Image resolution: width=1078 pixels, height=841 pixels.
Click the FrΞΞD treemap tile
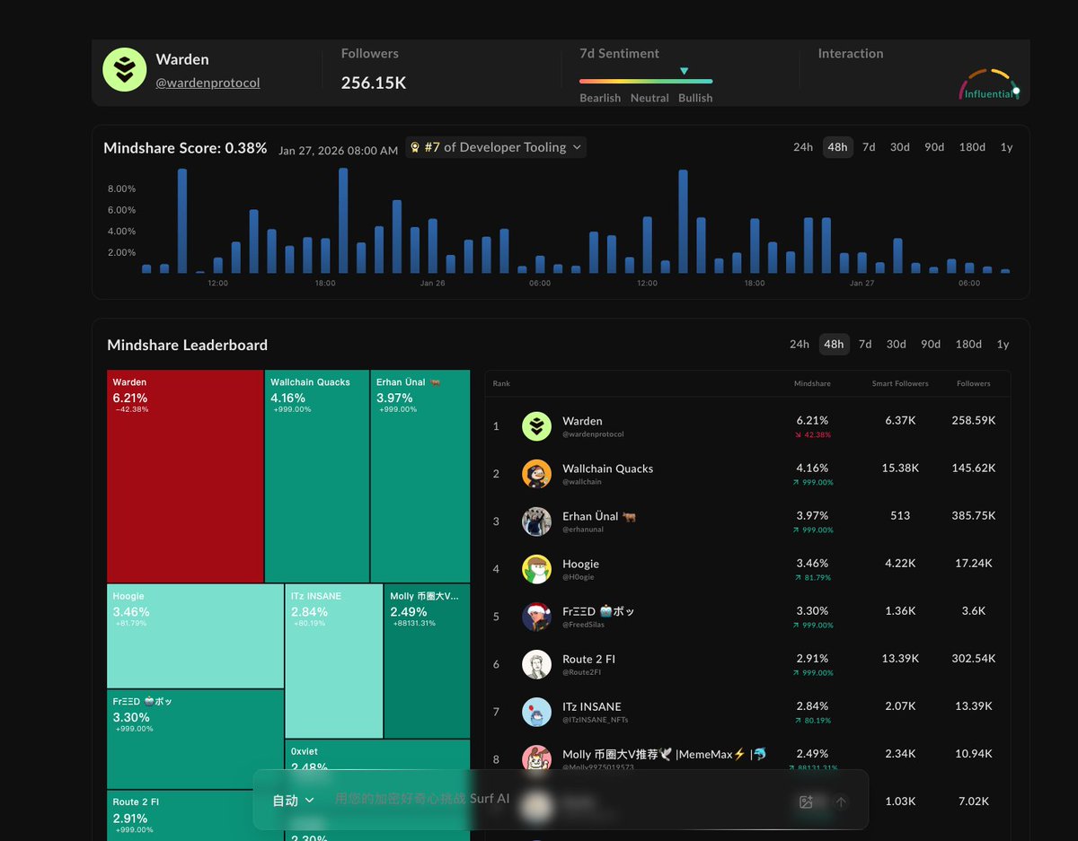195,740
